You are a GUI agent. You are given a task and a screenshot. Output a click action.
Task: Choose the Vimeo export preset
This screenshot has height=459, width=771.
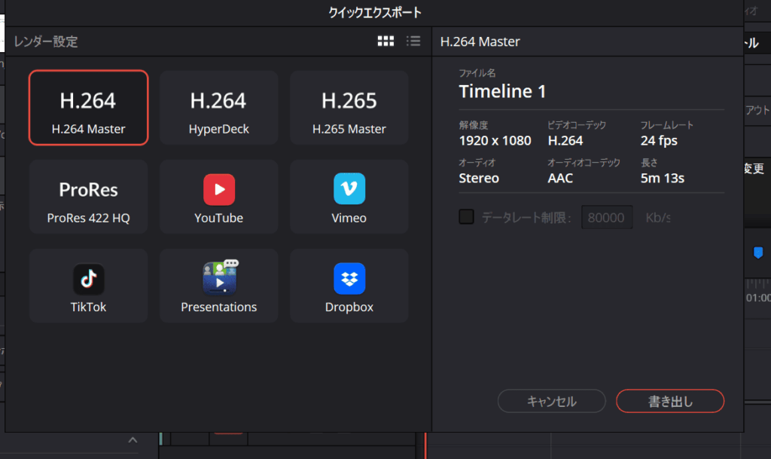point(349,197)
